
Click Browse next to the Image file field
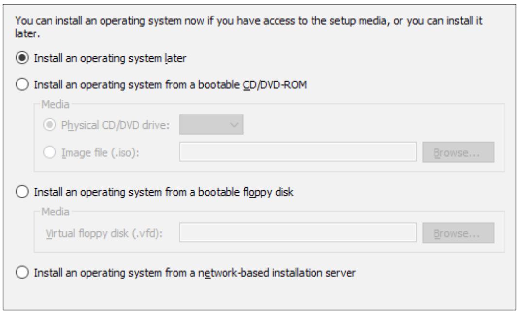tap(458, 152)
